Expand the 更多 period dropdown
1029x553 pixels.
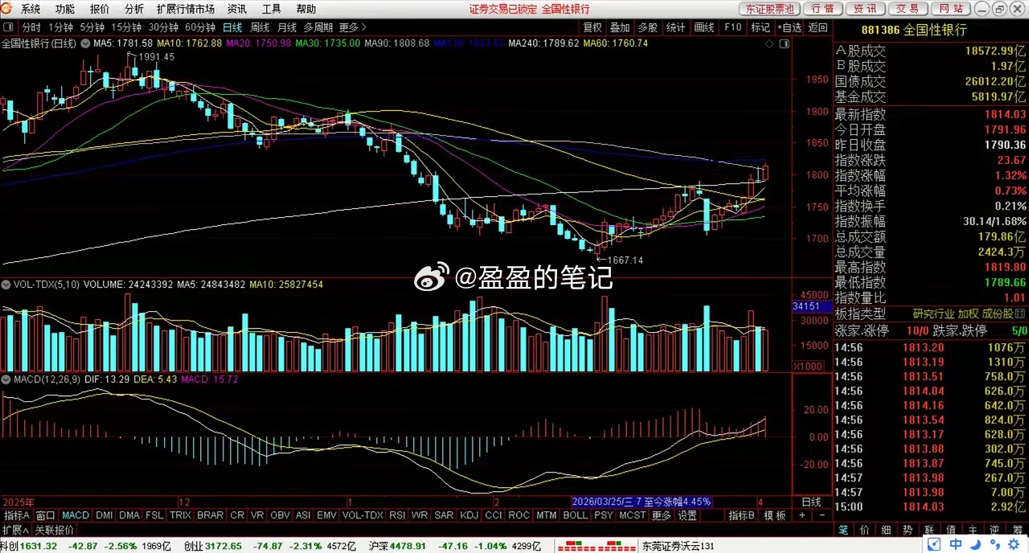(353, 27)
